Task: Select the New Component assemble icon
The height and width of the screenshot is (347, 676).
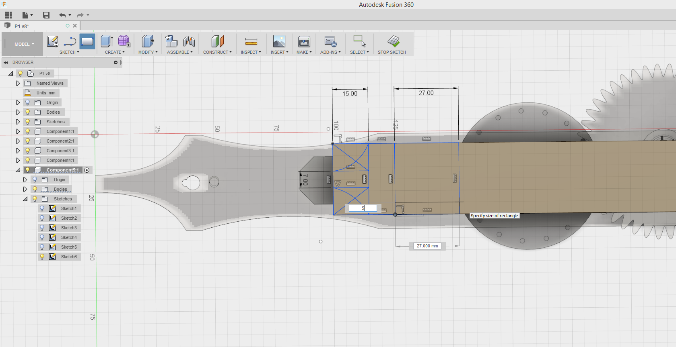Action: 171,41
